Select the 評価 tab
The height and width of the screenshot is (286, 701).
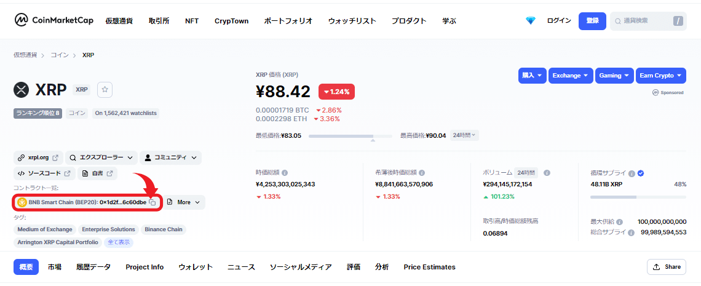pyautogui.click(x=353, y=267)
